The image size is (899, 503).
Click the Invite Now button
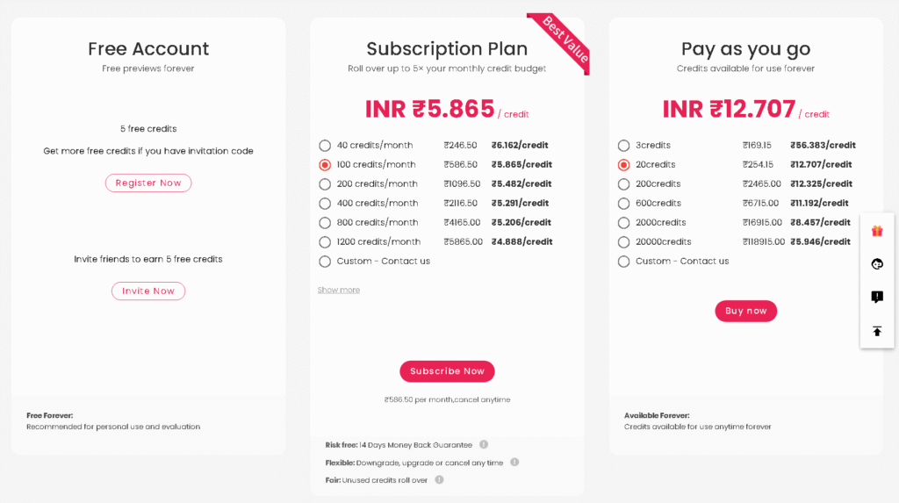(148, 291)
